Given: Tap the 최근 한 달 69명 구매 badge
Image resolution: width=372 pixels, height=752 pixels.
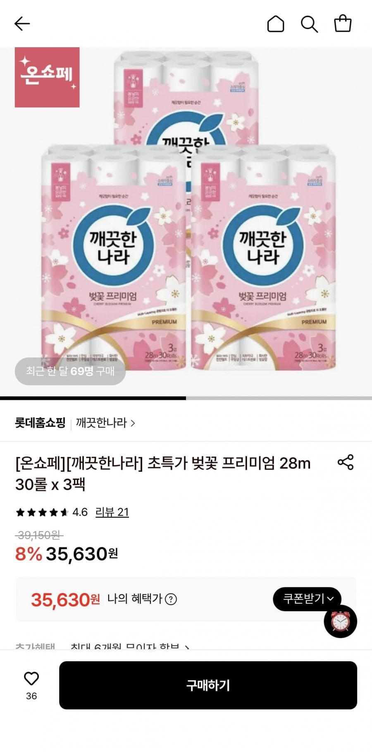Looking at the screenshot, I should 70,371.
